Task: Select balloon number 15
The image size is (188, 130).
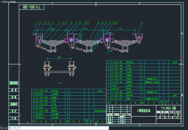Action: (x=98, y=23)
